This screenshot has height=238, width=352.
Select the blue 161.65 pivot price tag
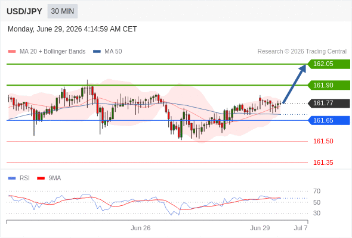click(329, 120)
